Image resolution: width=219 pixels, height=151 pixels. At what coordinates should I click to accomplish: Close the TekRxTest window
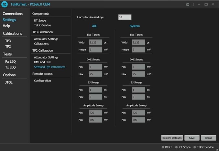[213, 5]
